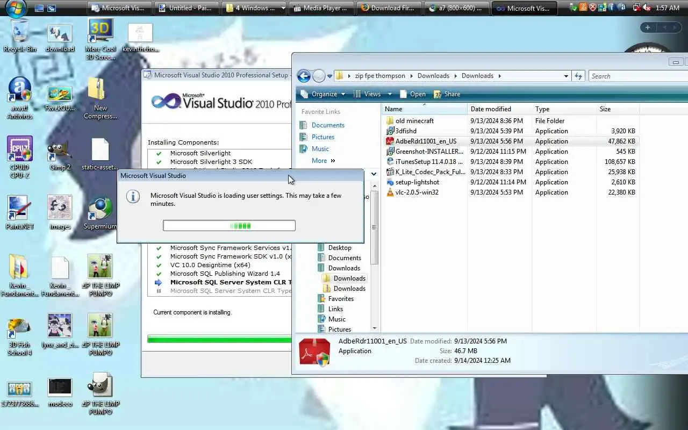
Task: Select the vlc-2.0.5-win32 installer file
Action: [417, 192]
